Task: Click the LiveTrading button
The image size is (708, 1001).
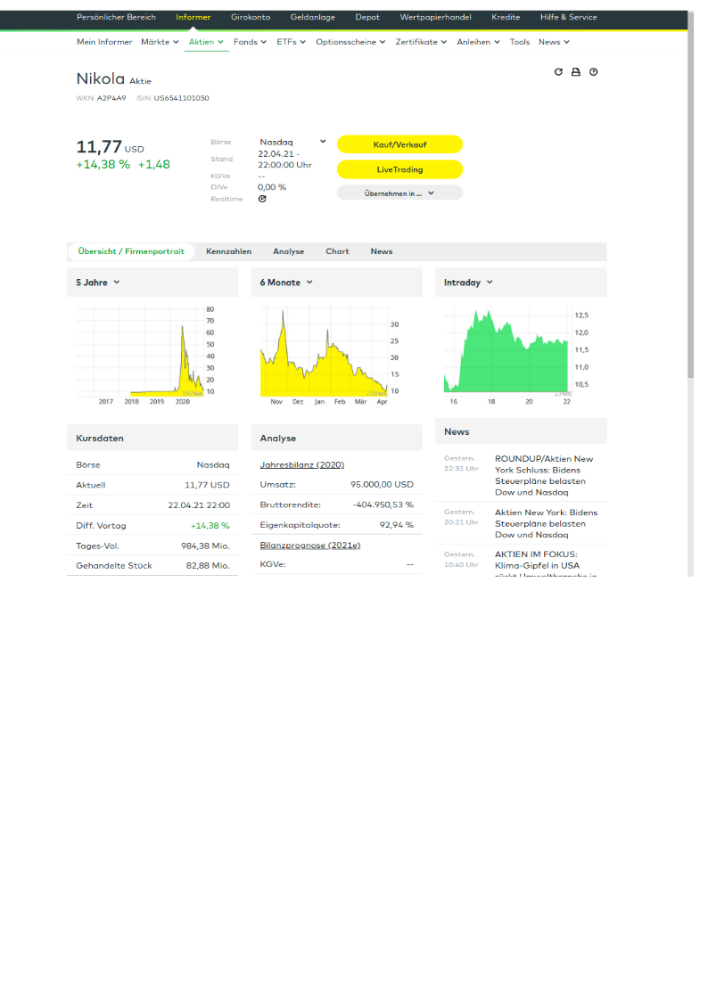Action: pyautogui.click(x=399, y=170)
